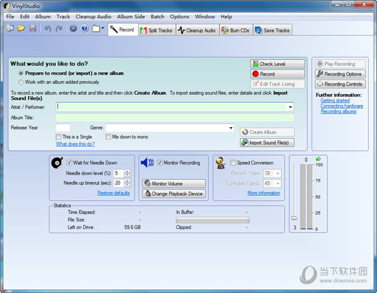The width and height of the screenshot is (377, 293).
Task: Open the Window menu
Action: [205, 16]
